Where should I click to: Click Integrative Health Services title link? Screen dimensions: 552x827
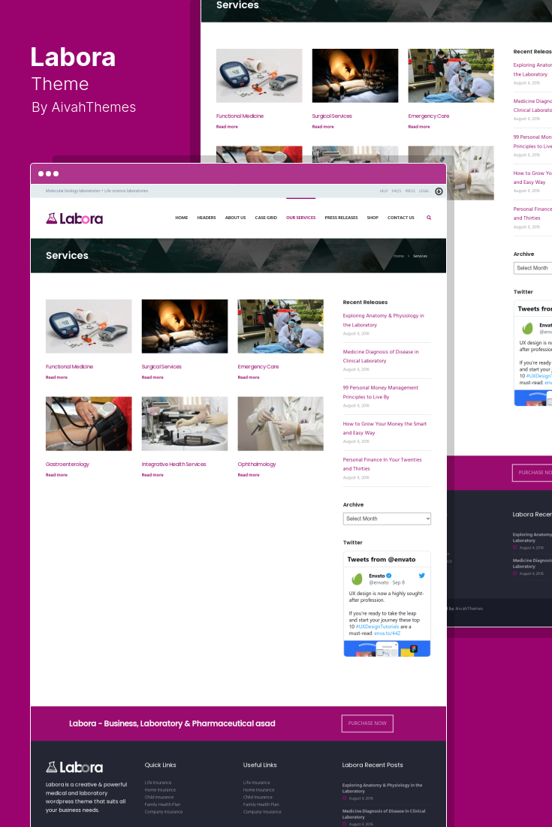pos(173,464)
